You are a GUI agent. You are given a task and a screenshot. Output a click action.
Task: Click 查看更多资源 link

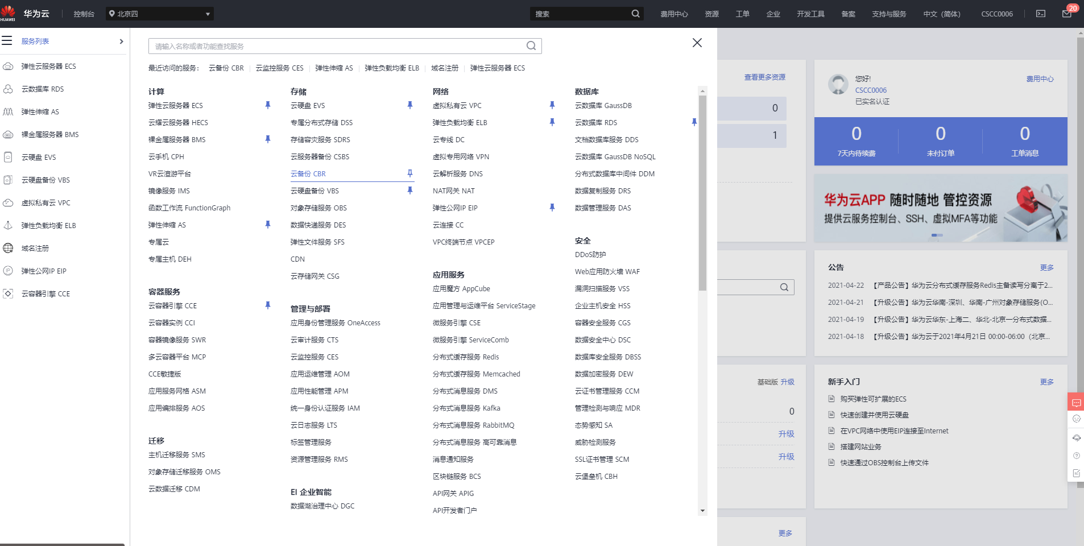[765, 77]
